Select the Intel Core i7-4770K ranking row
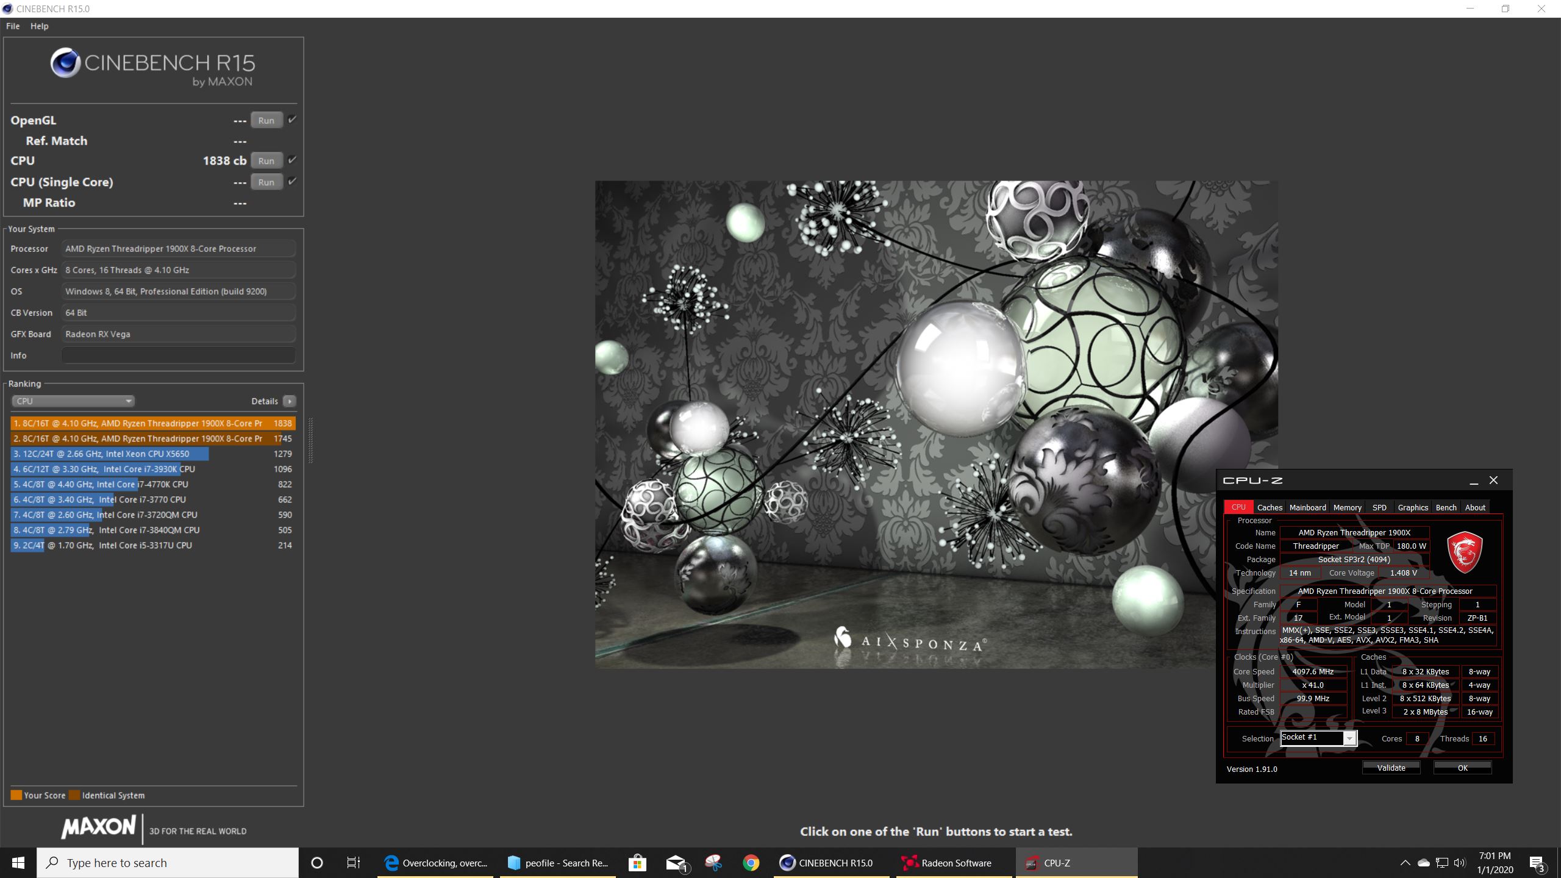1561x878 pixels. [x=152, y=484]
